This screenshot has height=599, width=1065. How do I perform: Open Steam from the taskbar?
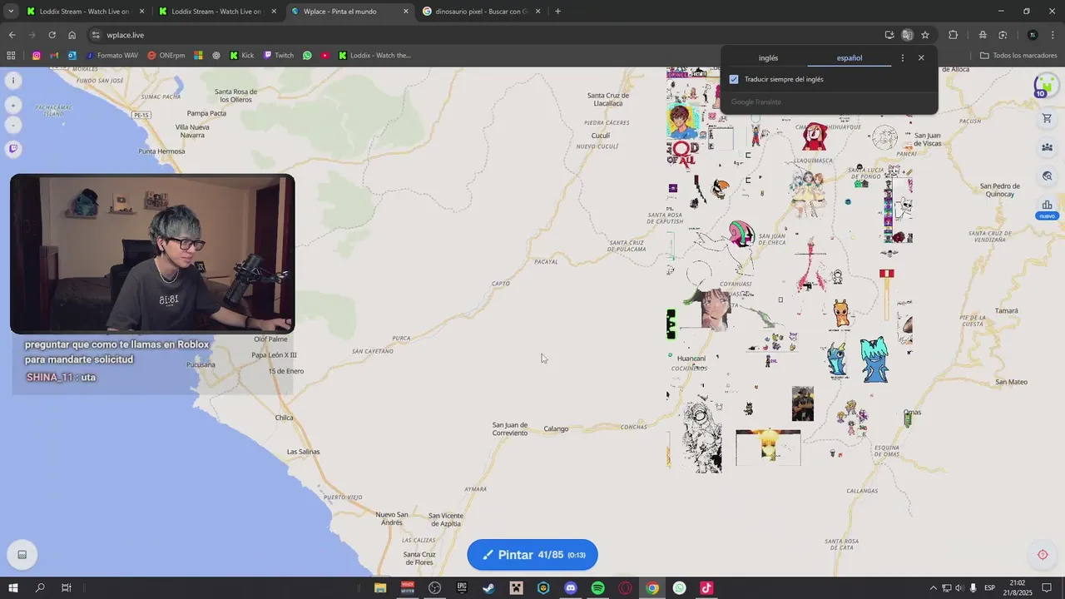(489, 588)
